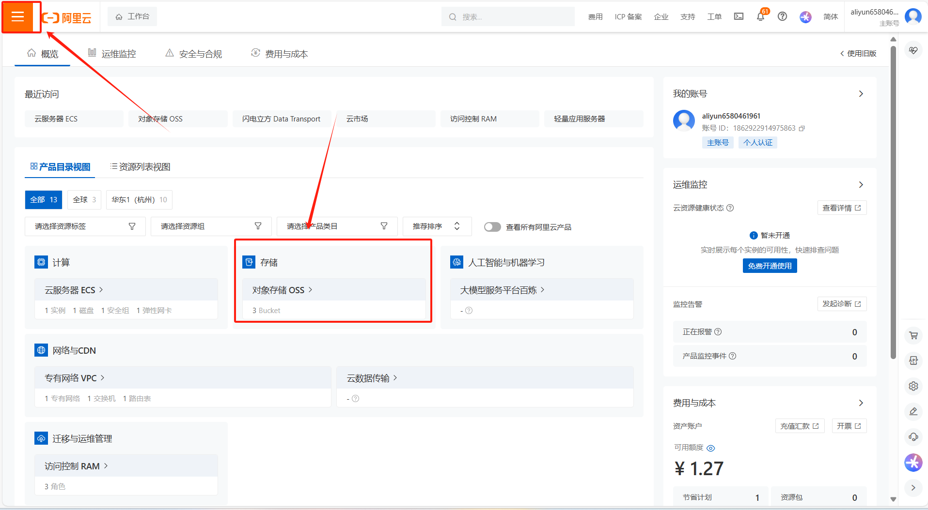Switch to the 概览 overview tab

[x=43, y=53]
